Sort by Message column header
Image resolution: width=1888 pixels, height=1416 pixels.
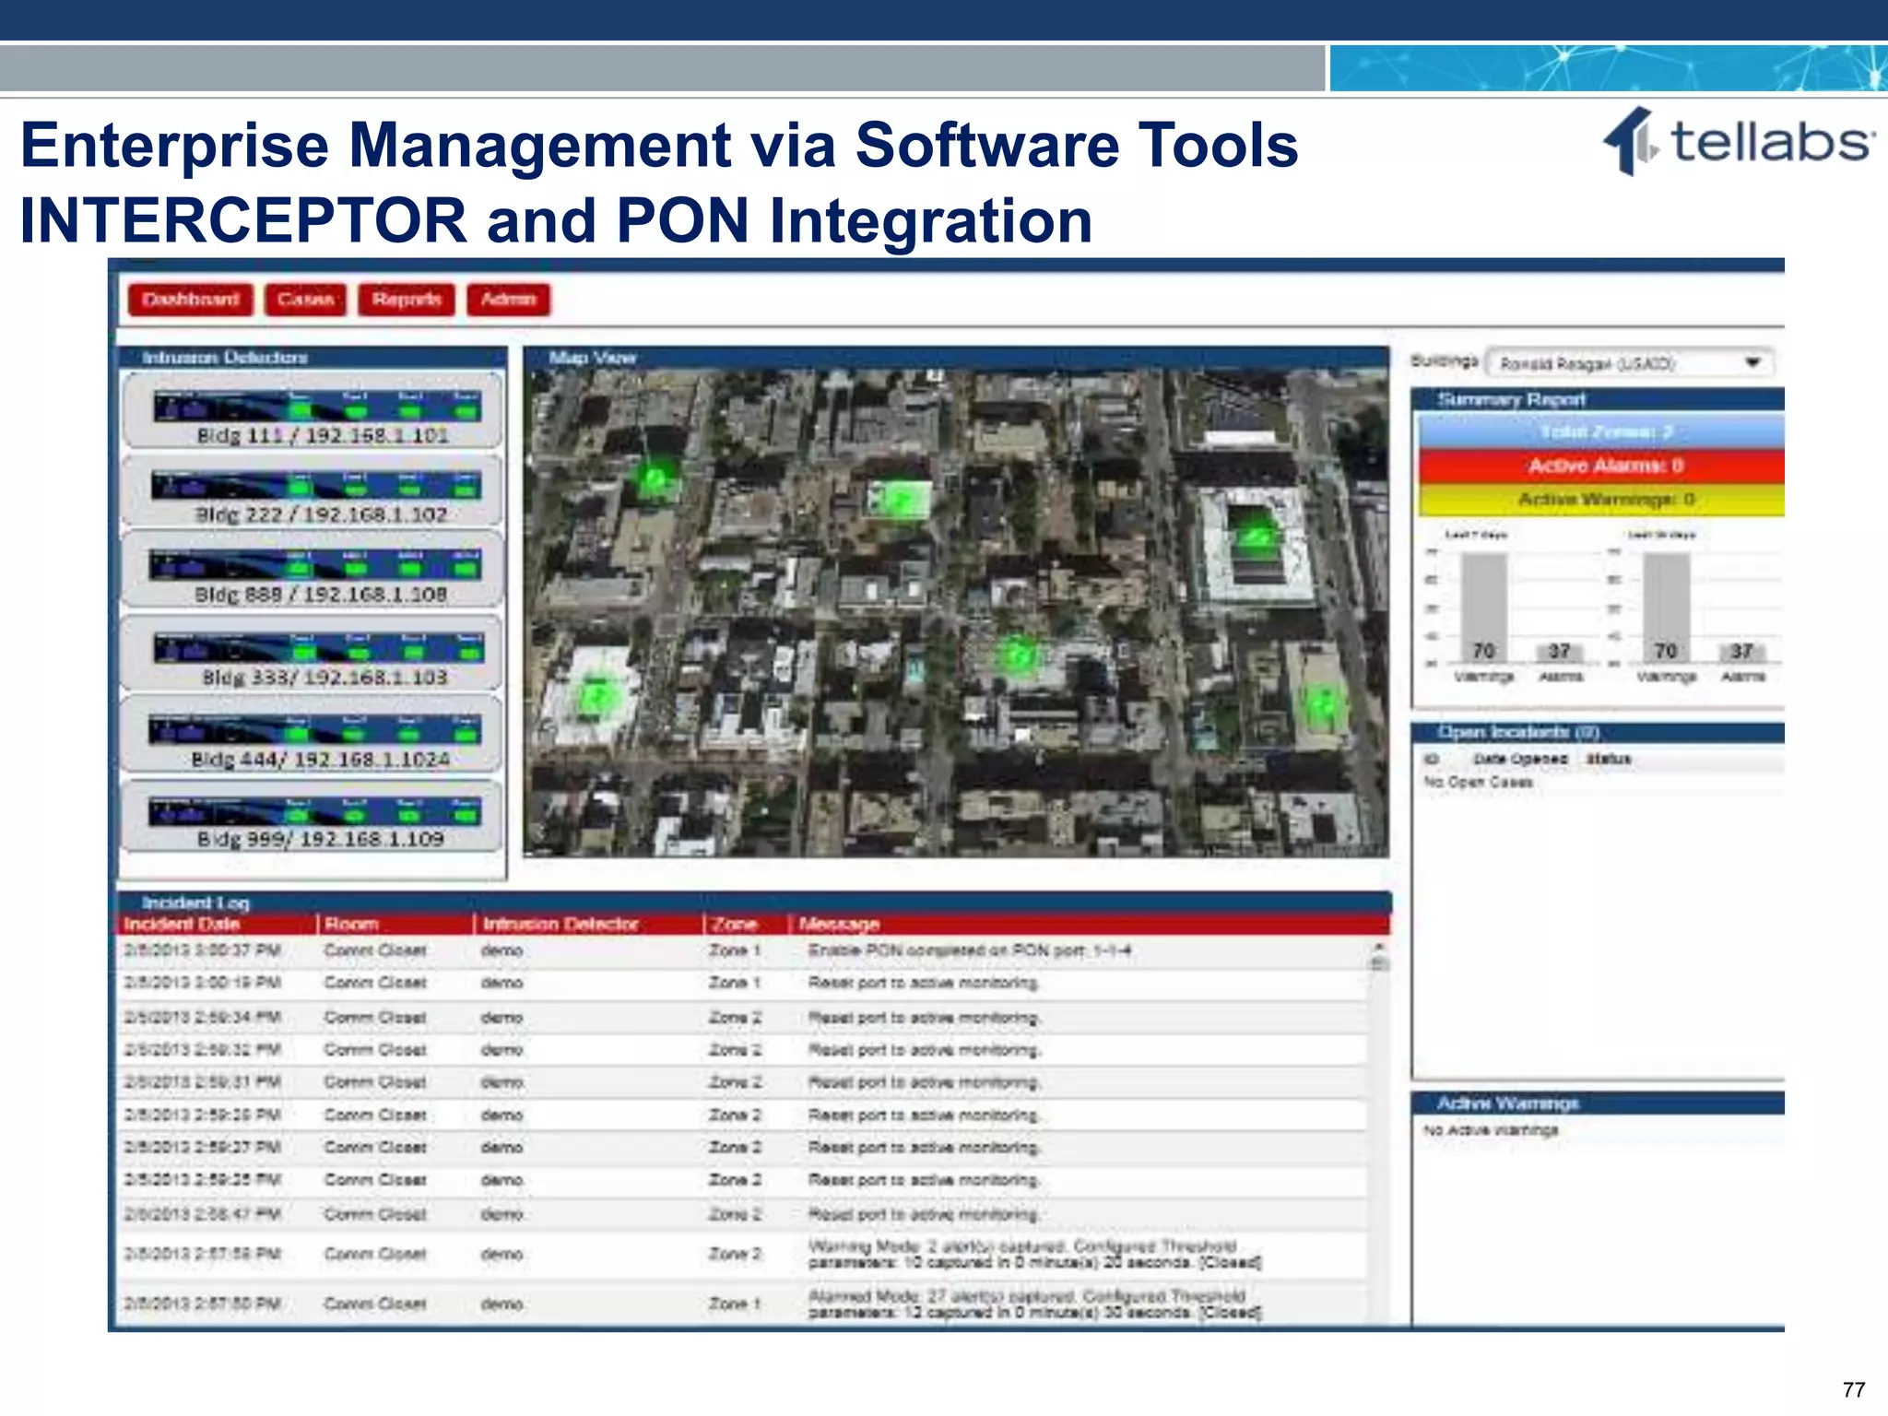pyautogui.click(x=1091, y=924)
